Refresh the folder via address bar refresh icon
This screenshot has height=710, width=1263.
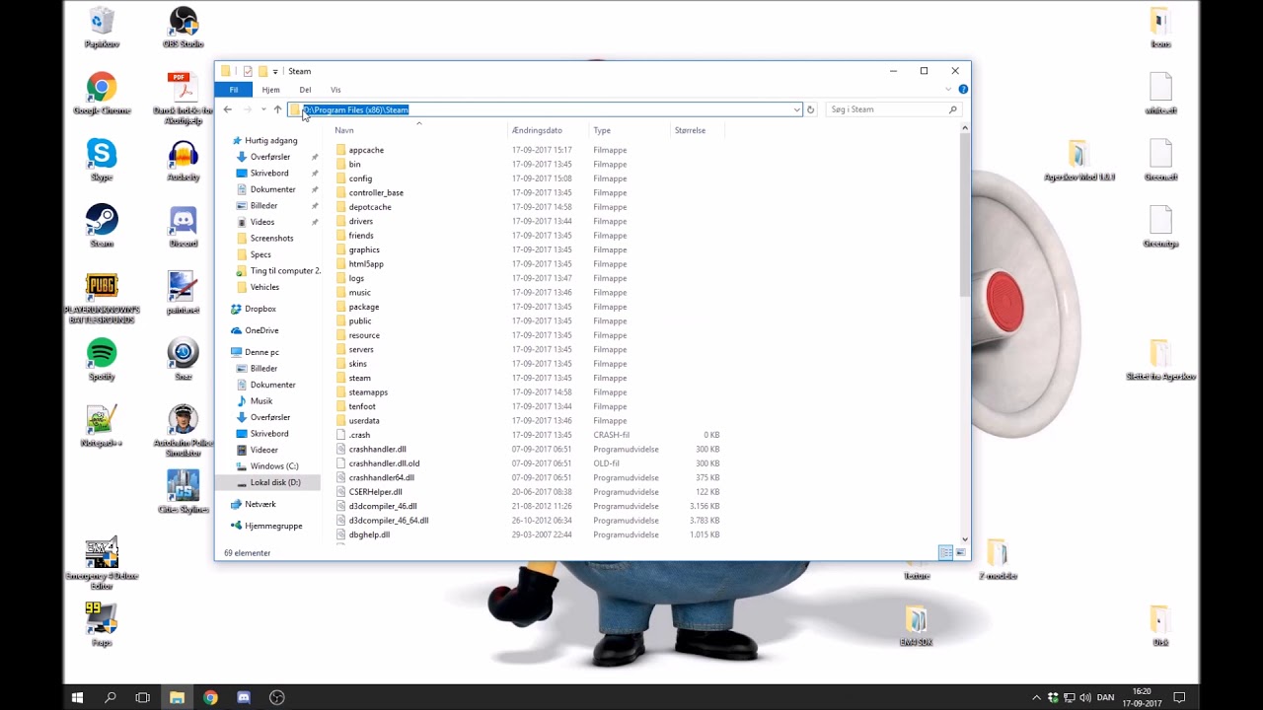810,109
